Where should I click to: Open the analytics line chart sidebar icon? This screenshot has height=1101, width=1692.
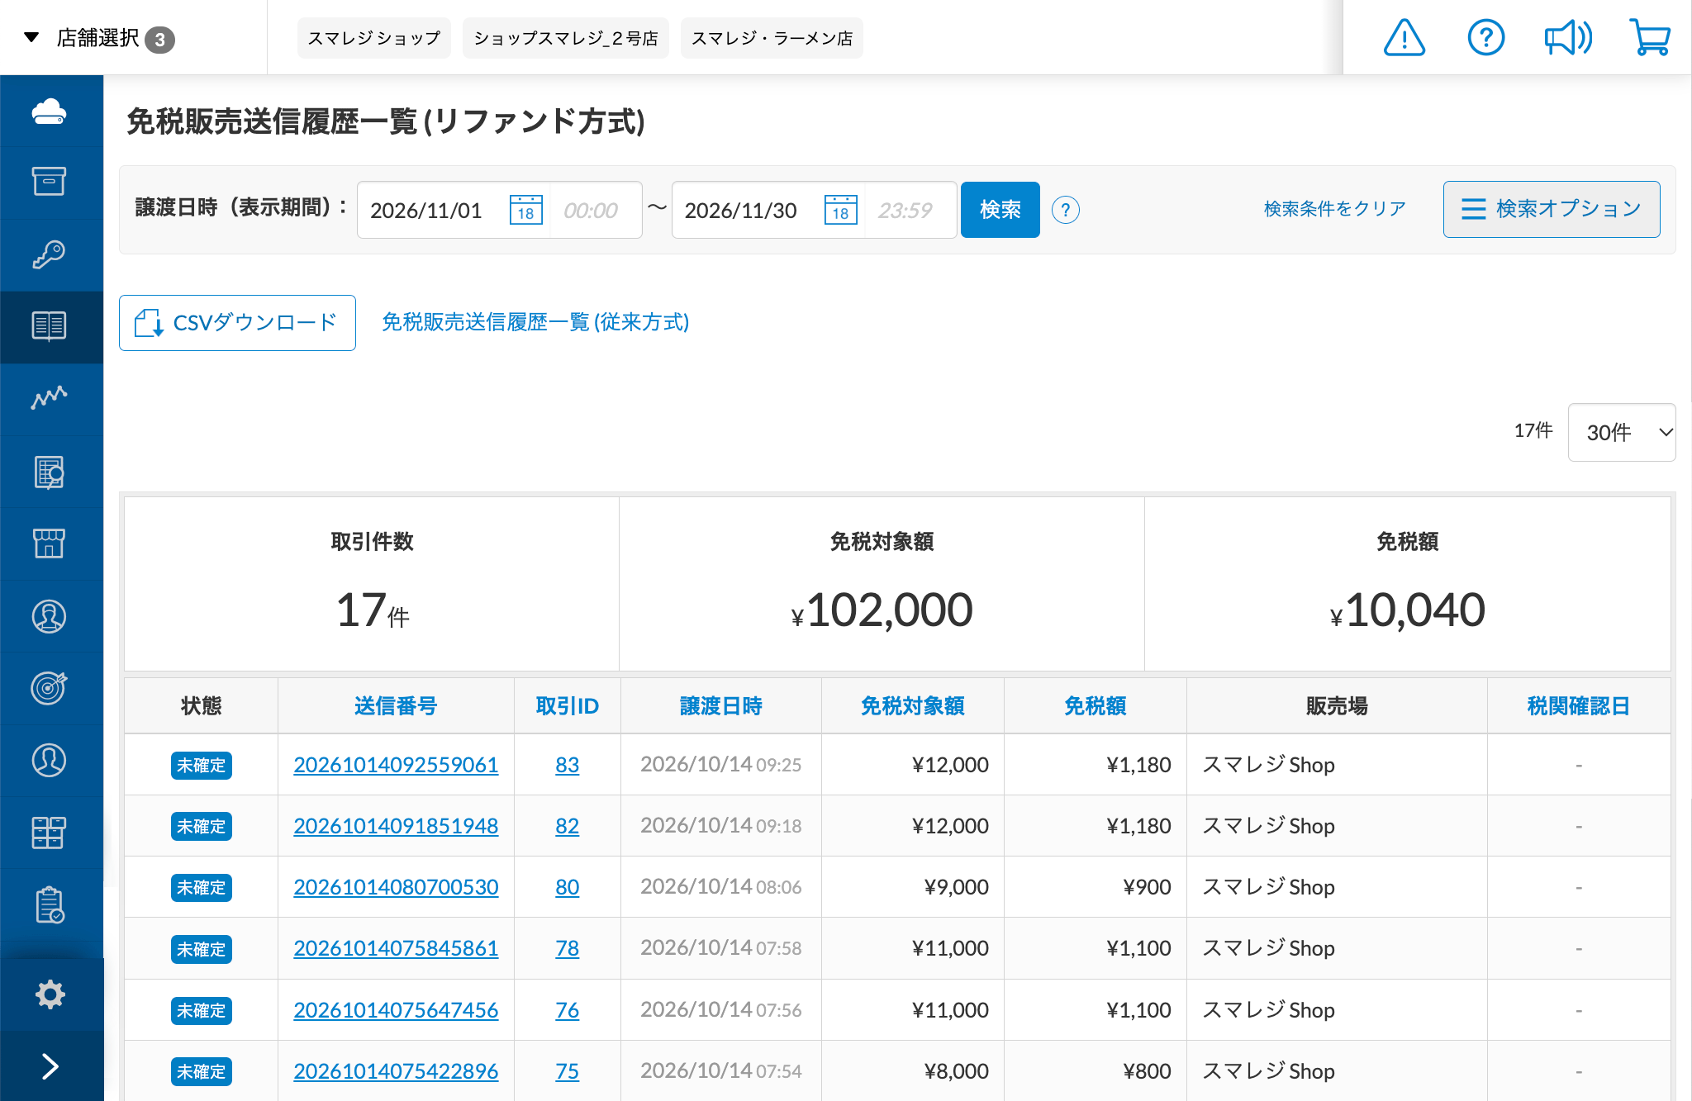(x=50, y=398)
